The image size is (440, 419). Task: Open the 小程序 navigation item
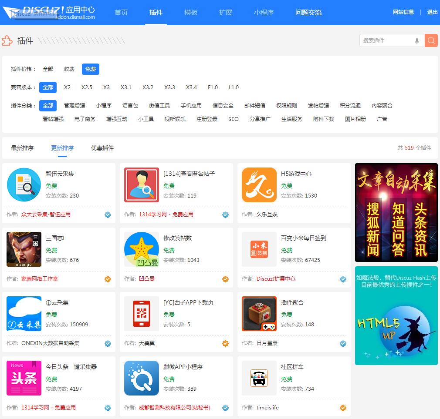pos(264,12)
